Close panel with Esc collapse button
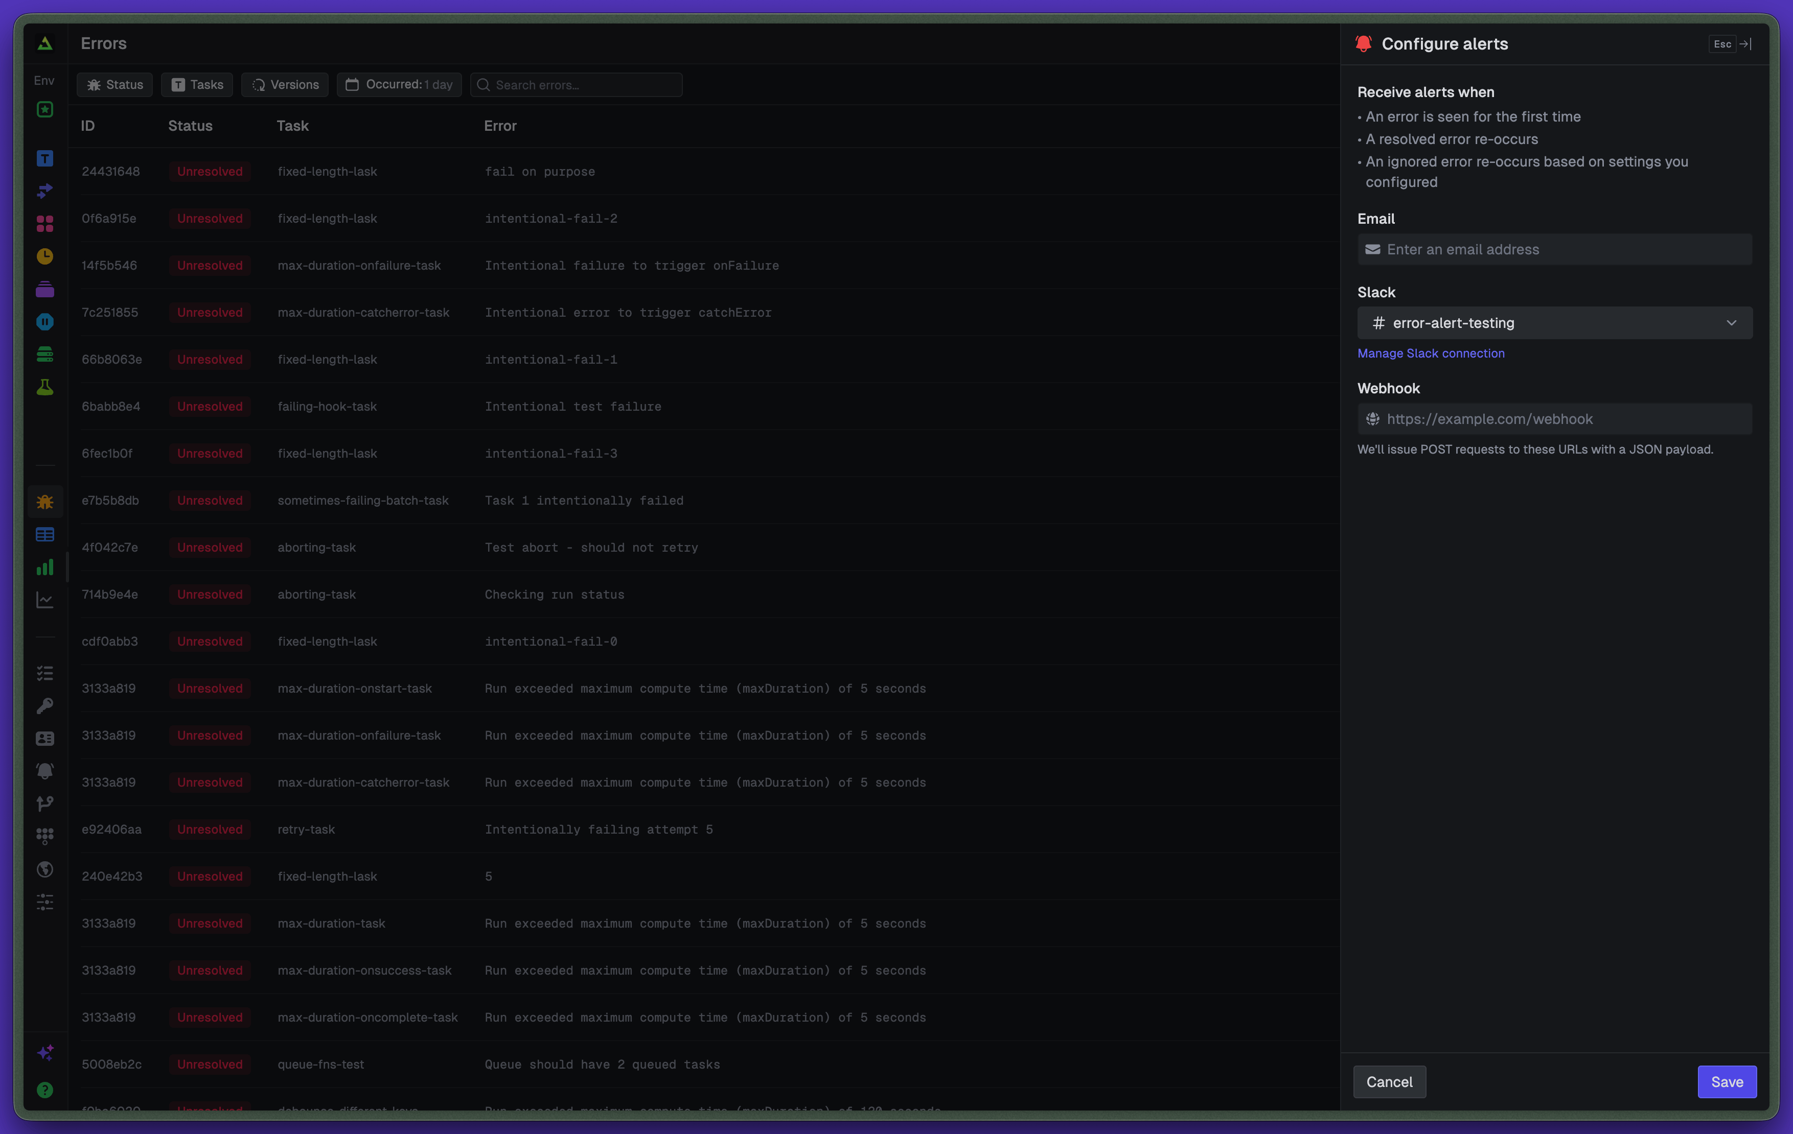The width and height of the screenshot is (1793, 1134). click(x=1731, y=44)
